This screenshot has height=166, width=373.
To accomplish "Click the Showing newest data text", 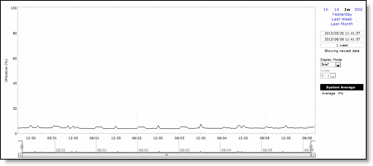I will [x=342, y=51].
